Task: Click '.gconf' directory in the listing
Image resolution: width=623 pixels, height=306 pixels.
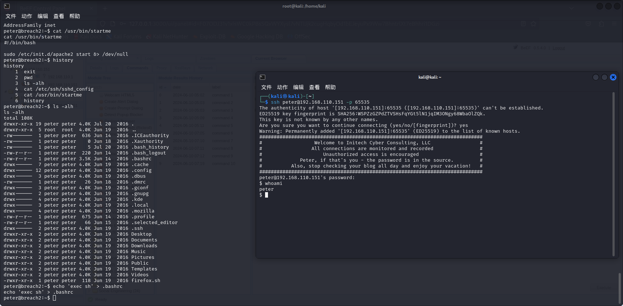Action: 140,188
